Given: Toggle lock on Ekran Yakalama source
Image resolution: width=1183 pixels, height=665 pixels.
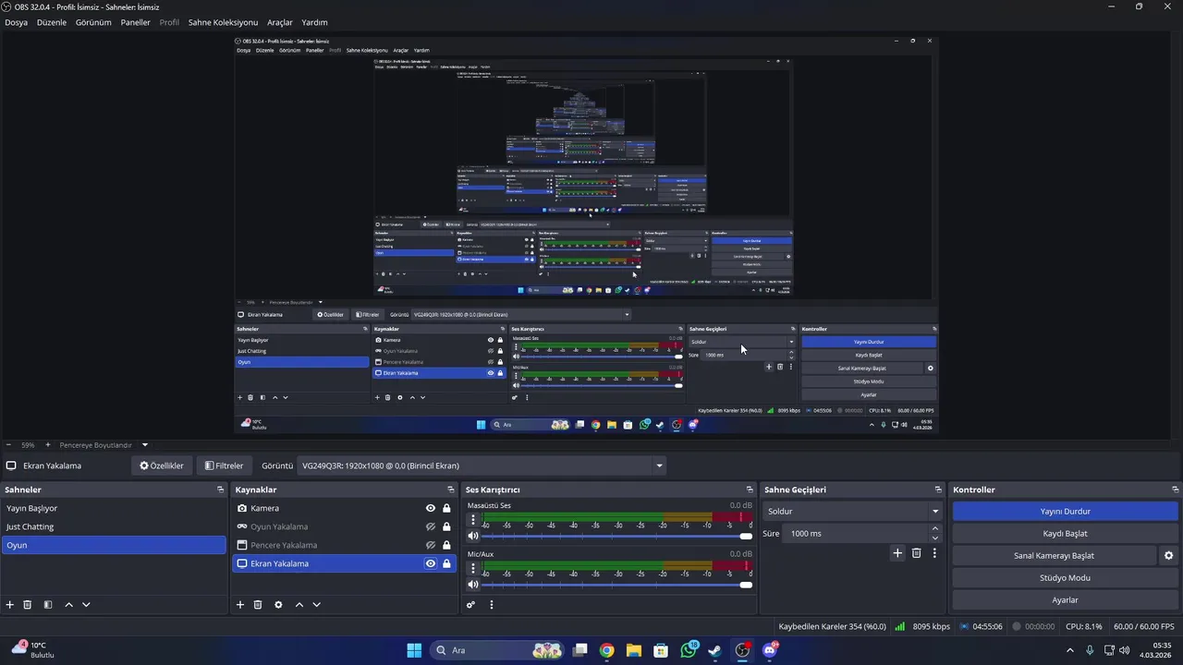Looking at the screenshot, I should [x=446, y=563].
